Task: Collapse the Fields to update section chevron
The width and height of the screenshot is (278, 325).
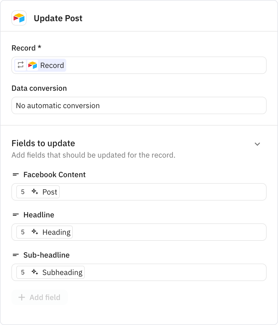Action: pos(257,144)
